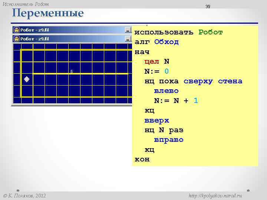The width and height of the screenshot is (267, 200).
Task: Click the 'цел N' declaration line
Action: pos(157,61)
